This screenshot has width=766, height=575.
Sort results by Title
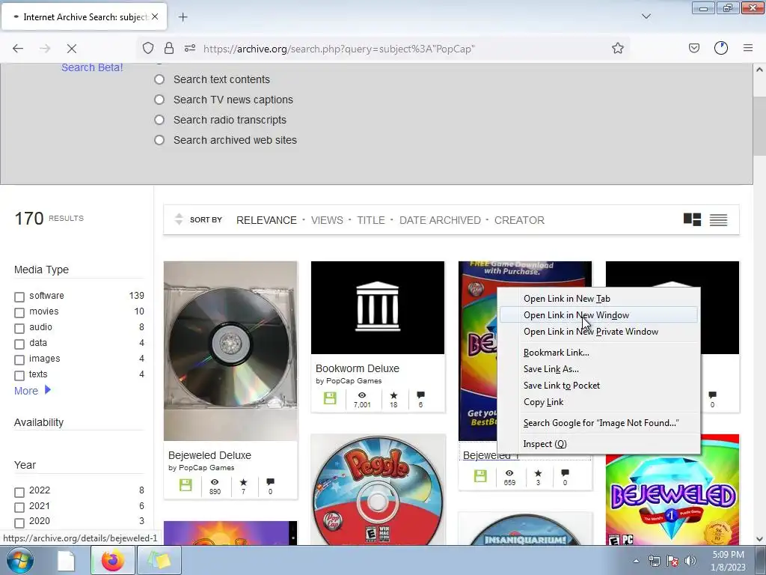(x=371, y=220)
